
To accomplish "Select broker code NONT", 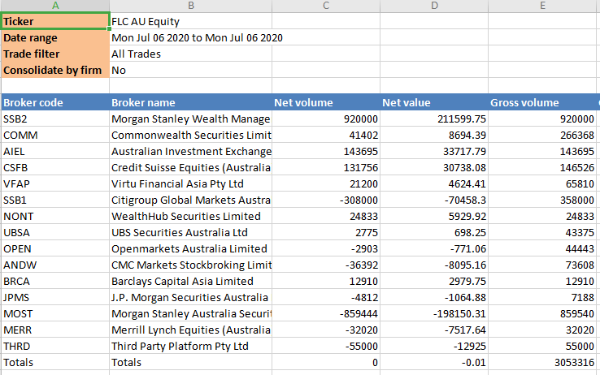I will point(55,216).
